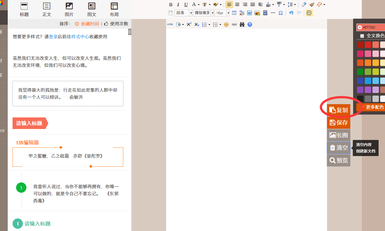385x231 pixels.
Task: Click the 保存 save button
Action: click(339, 123)
